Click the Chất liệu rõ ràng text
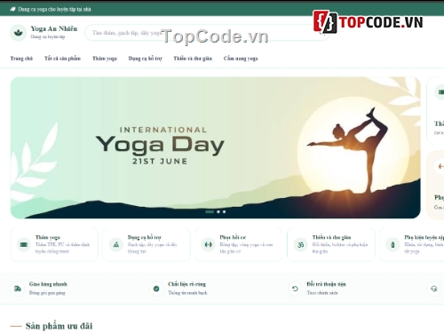 pyautogui.click(x=186, y=284)
